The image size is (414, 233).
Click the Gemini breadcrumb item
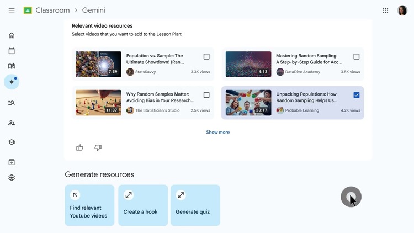[93, 10]
